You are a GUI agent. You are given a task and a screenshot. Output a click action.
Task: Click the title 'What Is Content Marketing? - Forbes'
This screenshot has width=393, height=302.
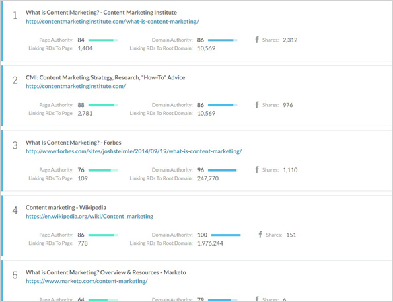pos(73,143)
